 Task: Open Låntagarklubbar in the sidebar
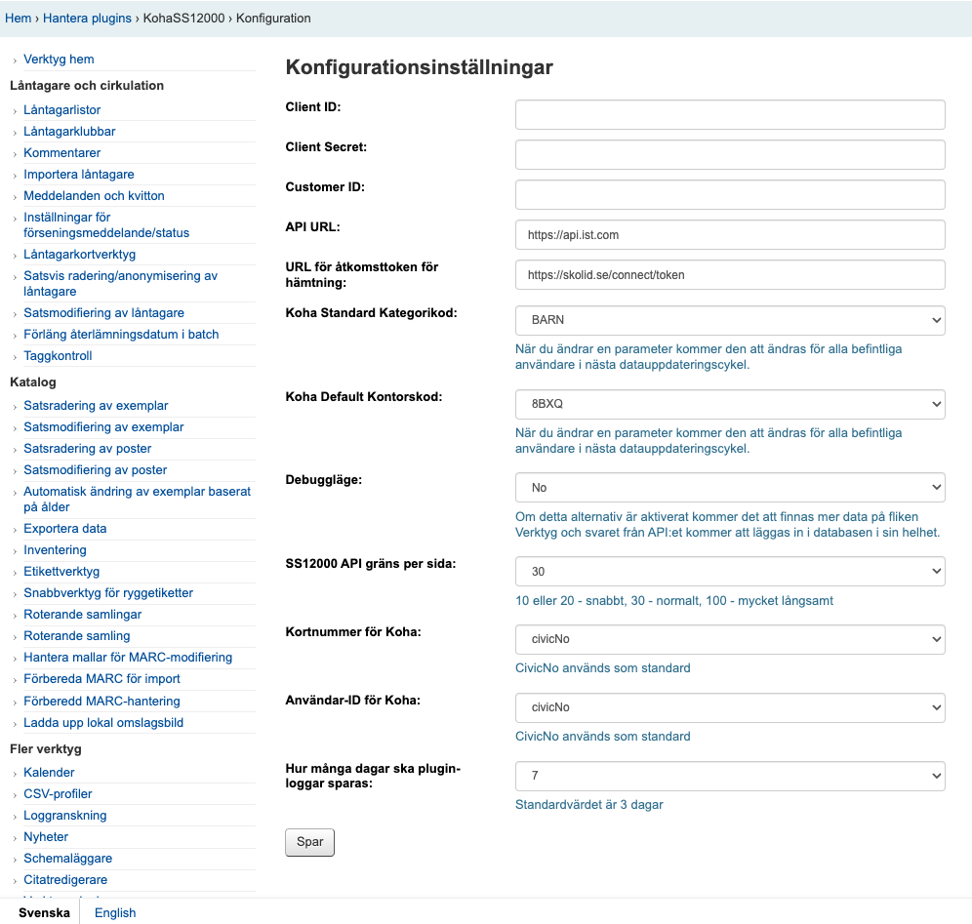[69, 132]
